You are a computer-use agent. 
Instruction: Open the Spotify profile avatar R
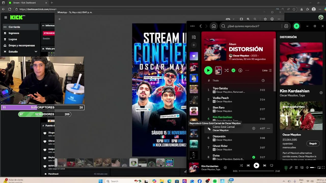pos(296,26)
